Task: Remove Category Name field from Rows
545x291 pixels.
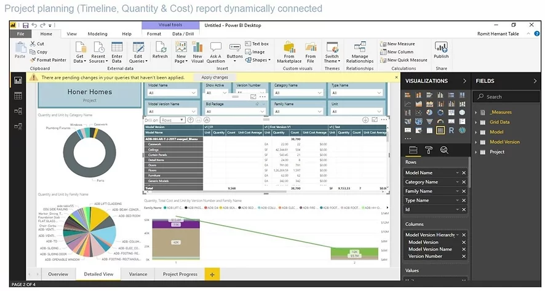Action: 464,182
